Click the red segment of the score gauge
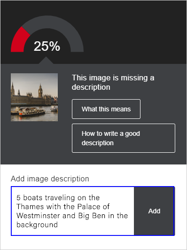 (x=19, y=41)
